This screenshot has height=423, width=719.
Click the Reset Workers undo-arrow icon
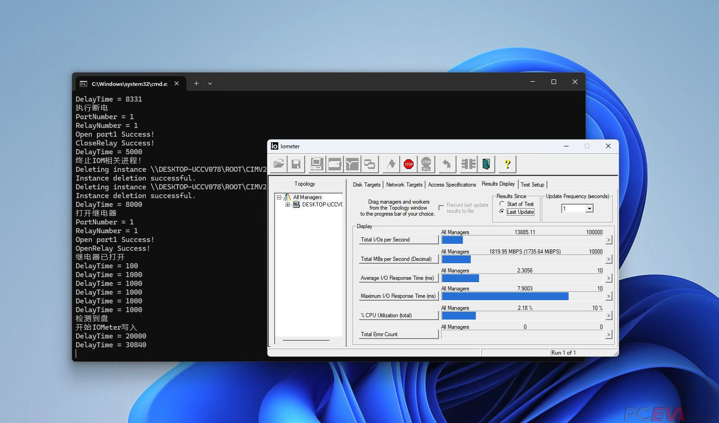tap(446, 164)
